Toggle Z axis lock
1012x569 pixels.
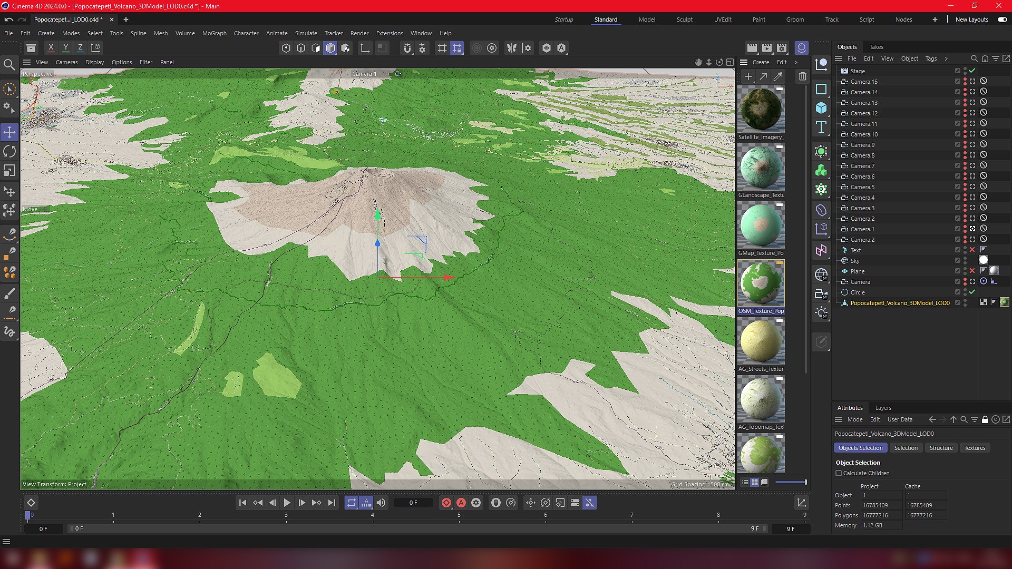(x=80, y=48)
